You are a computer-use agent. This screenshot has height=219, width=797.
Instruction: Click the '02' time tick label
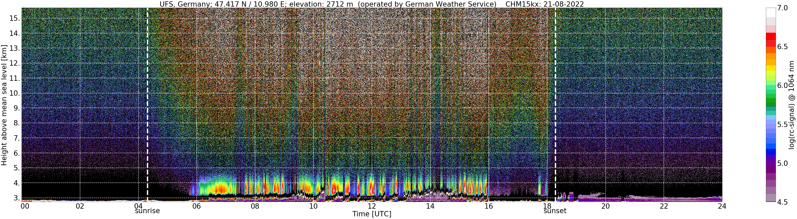tap(80, 206)
